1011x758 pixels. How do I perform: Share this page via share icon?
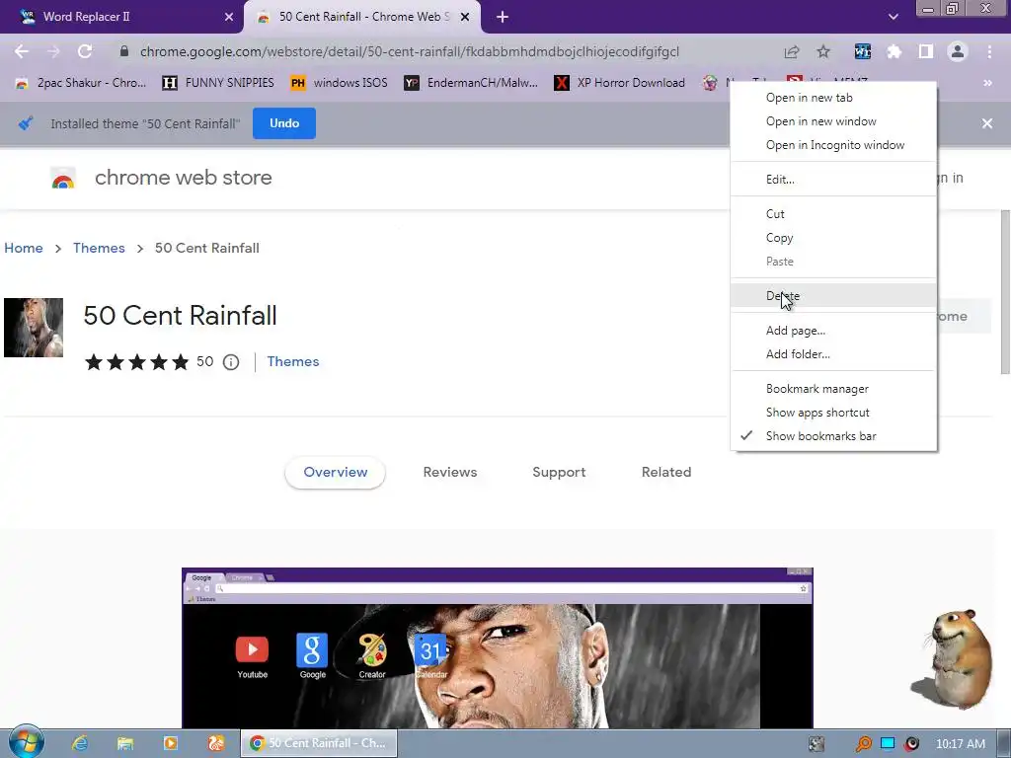click(x=792, y=51)
